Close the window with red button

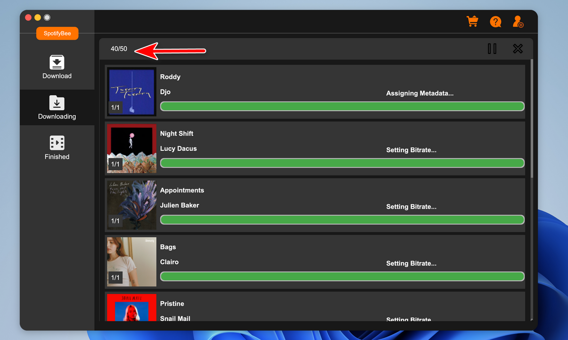[x=28, y=17]
